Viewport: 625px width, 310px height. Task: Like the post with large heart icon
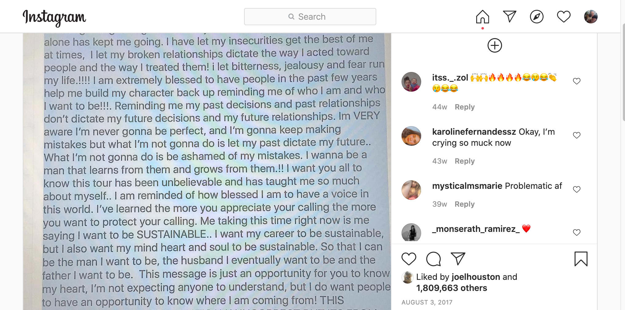pyautogui.click(x=409, y=259)
